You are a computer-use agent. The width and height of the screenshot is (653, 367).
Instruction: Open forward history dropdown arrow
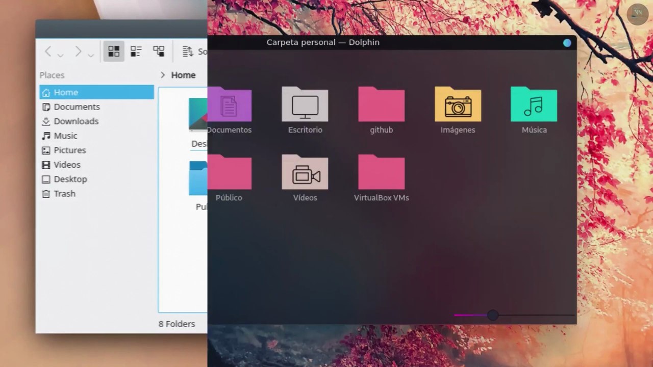[91, 55]
